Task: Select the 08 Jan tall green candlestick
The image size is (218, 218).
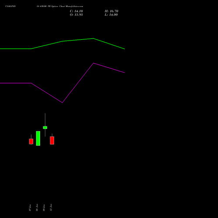Action: (x=38, y=138)
